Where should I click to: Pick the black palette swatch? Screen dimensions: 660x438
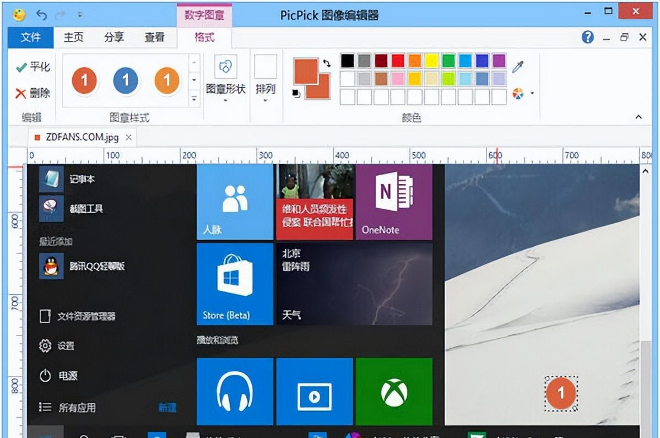tap(347, 61)
